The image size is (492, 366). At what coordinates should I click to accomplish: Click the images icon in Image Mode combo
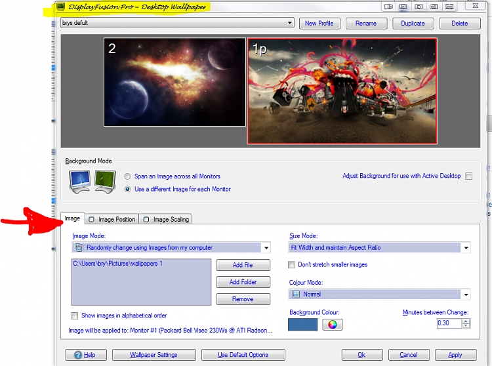tap(78, 247)
